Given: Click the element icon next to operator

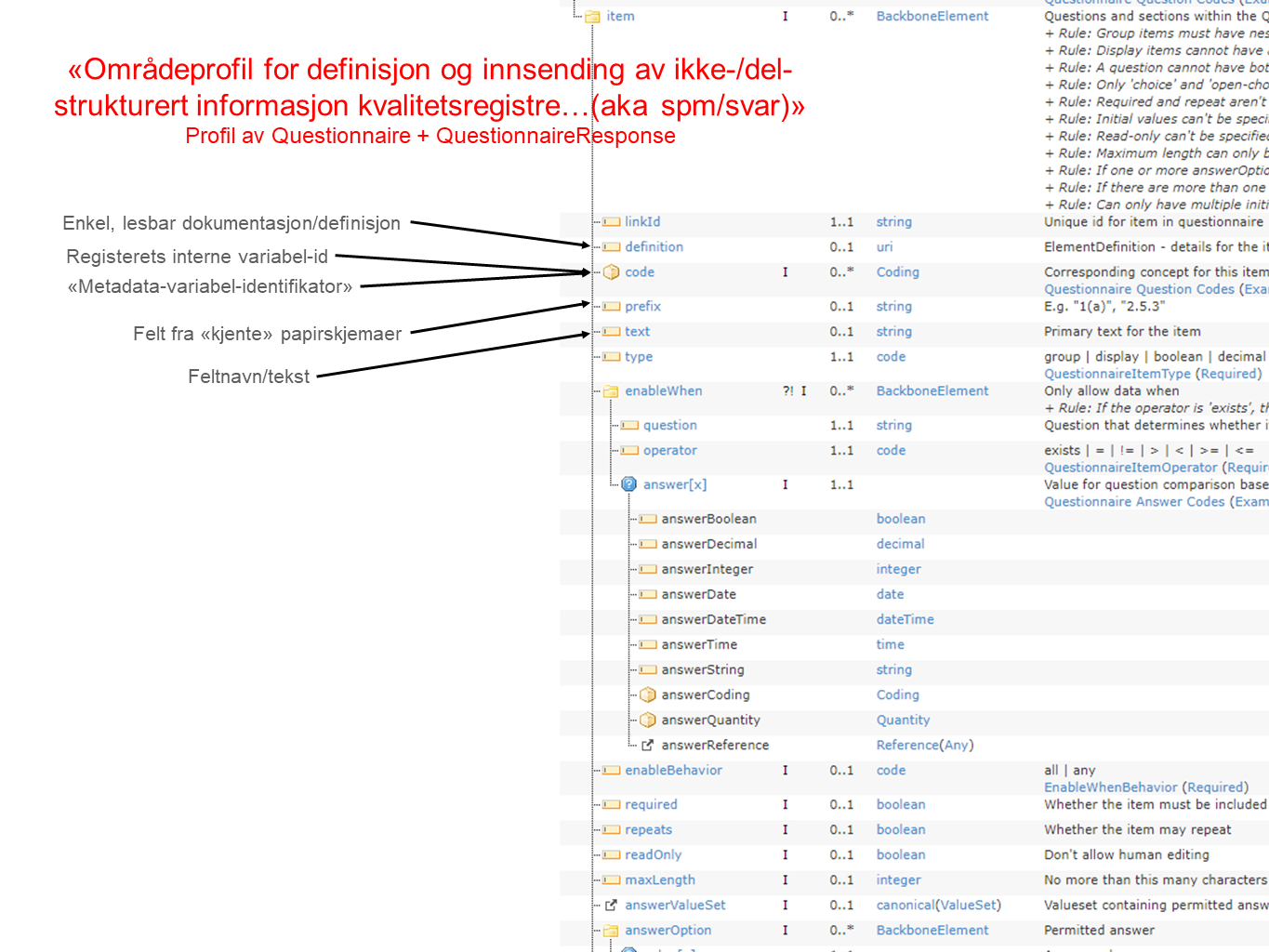Looking at the screenshot, I should [629, 451].
